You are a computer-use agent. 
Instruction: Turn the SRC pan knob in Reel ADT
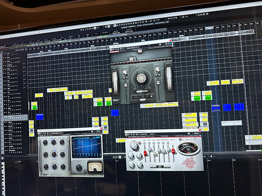[125, 72]
